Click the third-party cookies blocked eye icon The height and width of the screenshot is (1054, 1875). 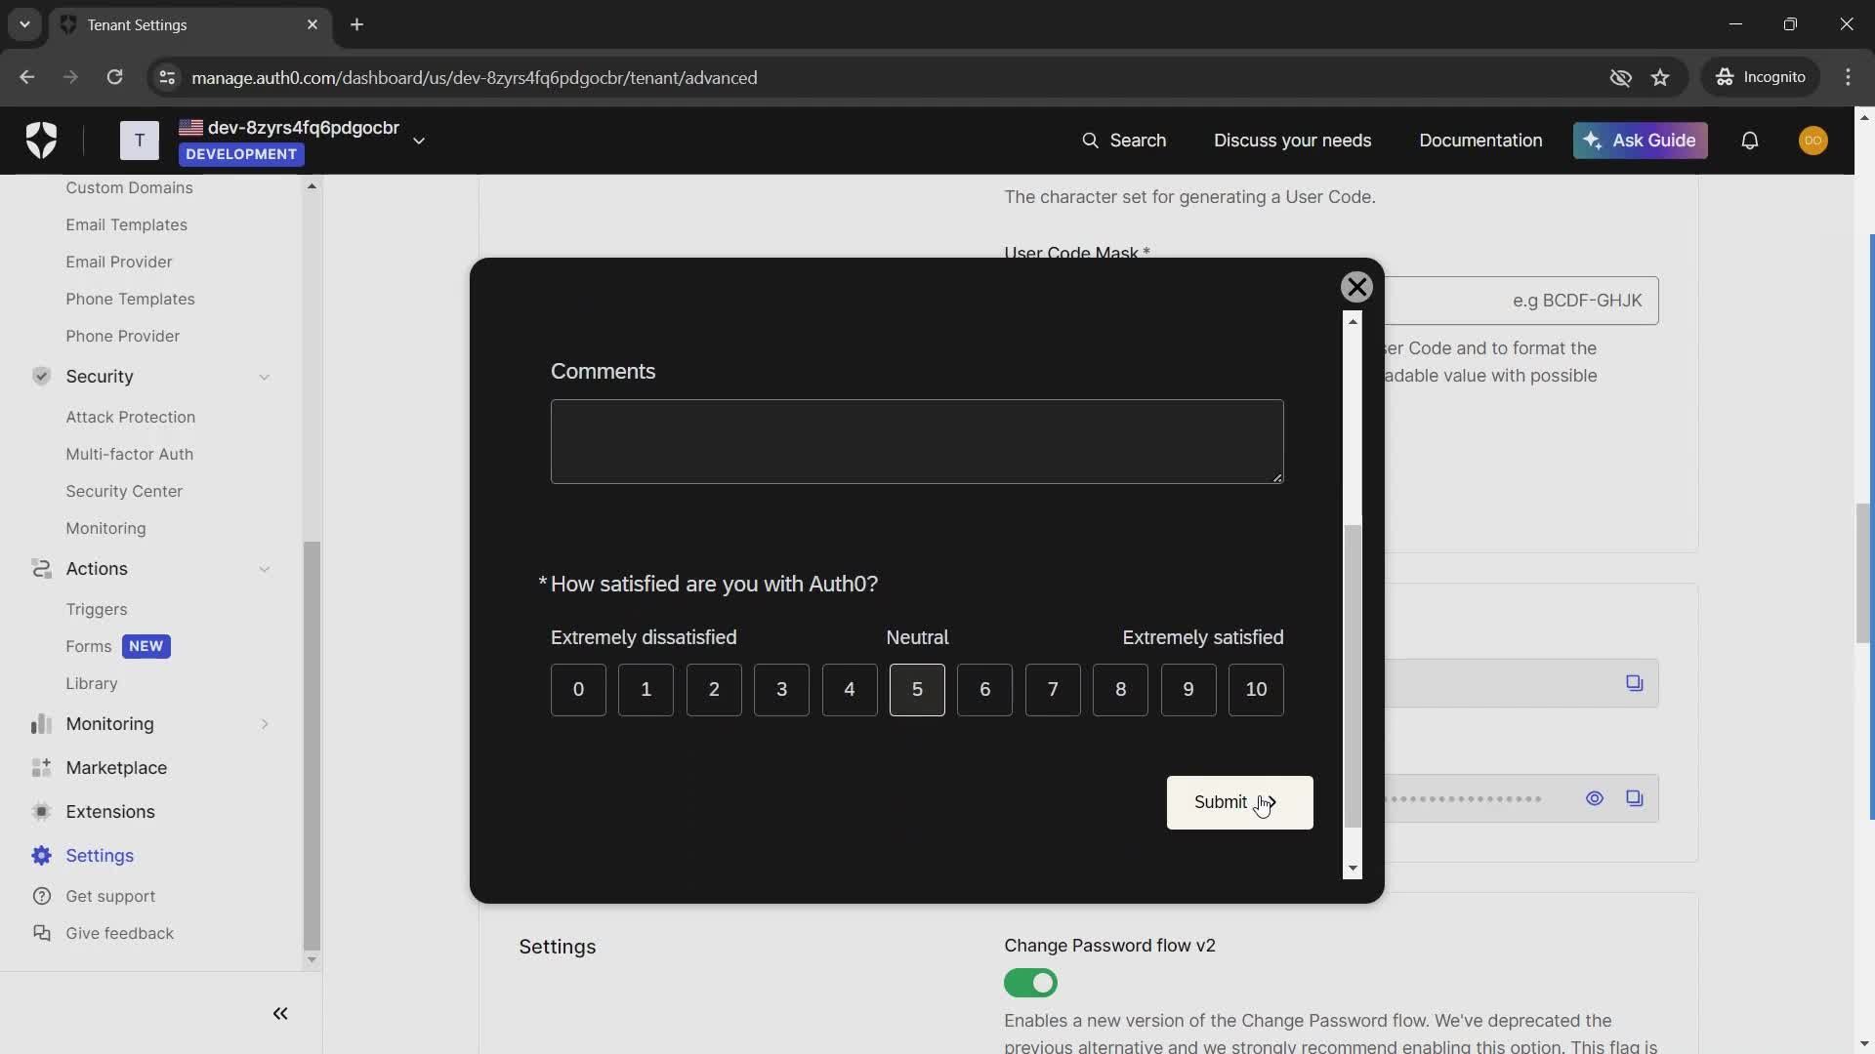pyautogui.click(x=1620, y=77)
